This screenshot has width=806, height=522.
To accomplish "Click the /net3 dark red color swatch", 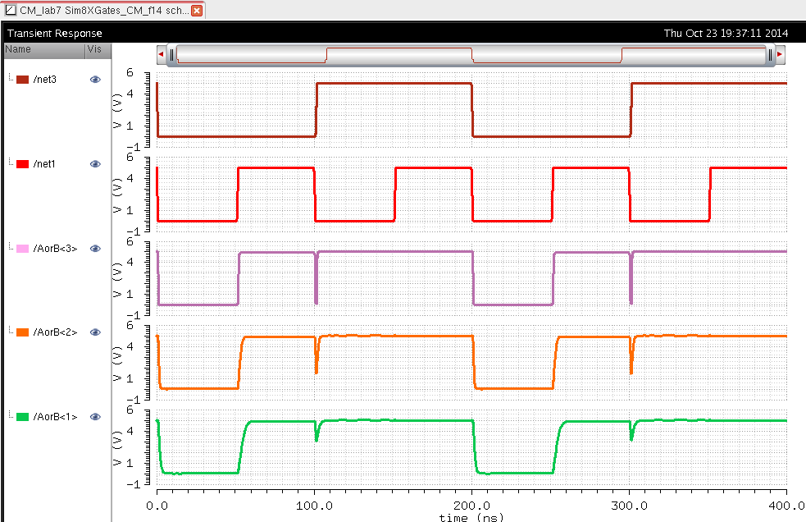I will pyautogui.click(x=23, y=80).
